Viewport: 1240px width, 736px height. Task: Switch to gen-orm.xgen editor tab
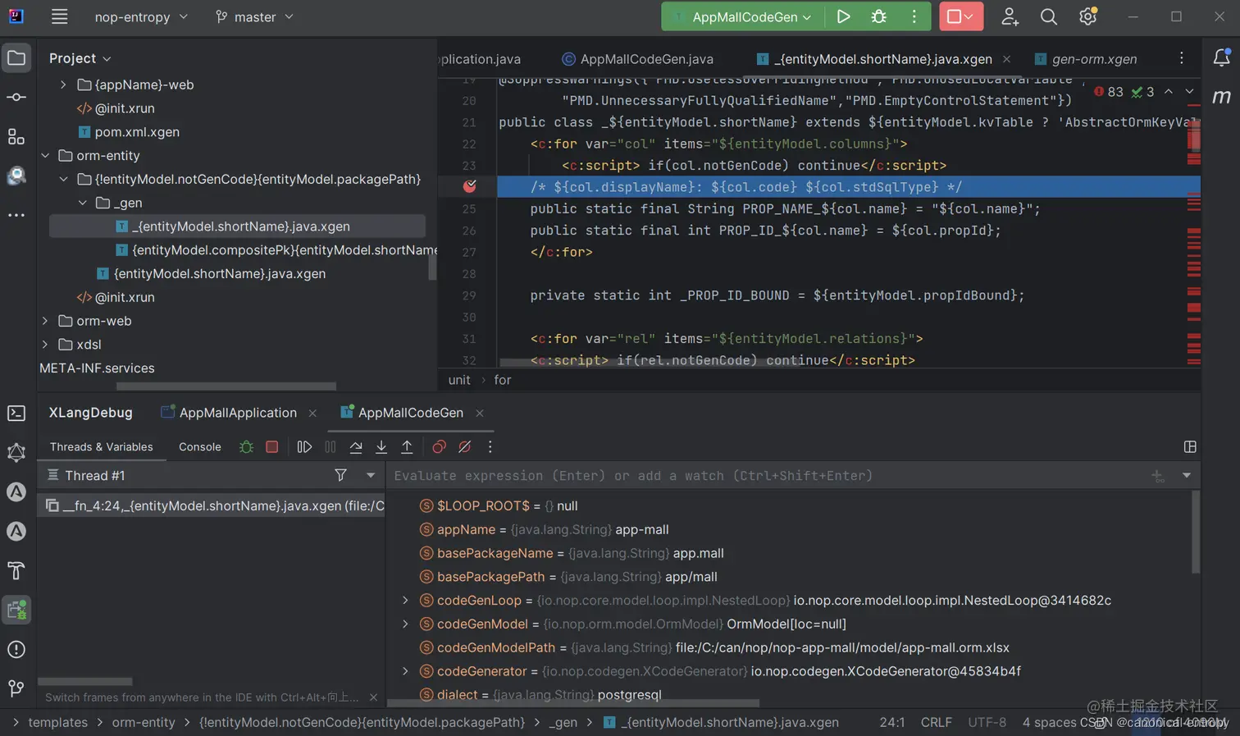[x=1086, y=59]
